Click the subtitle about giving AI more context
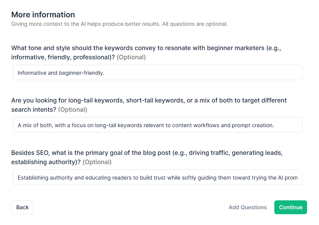Viewport: 319px width, 225px height. click(119, 24)
